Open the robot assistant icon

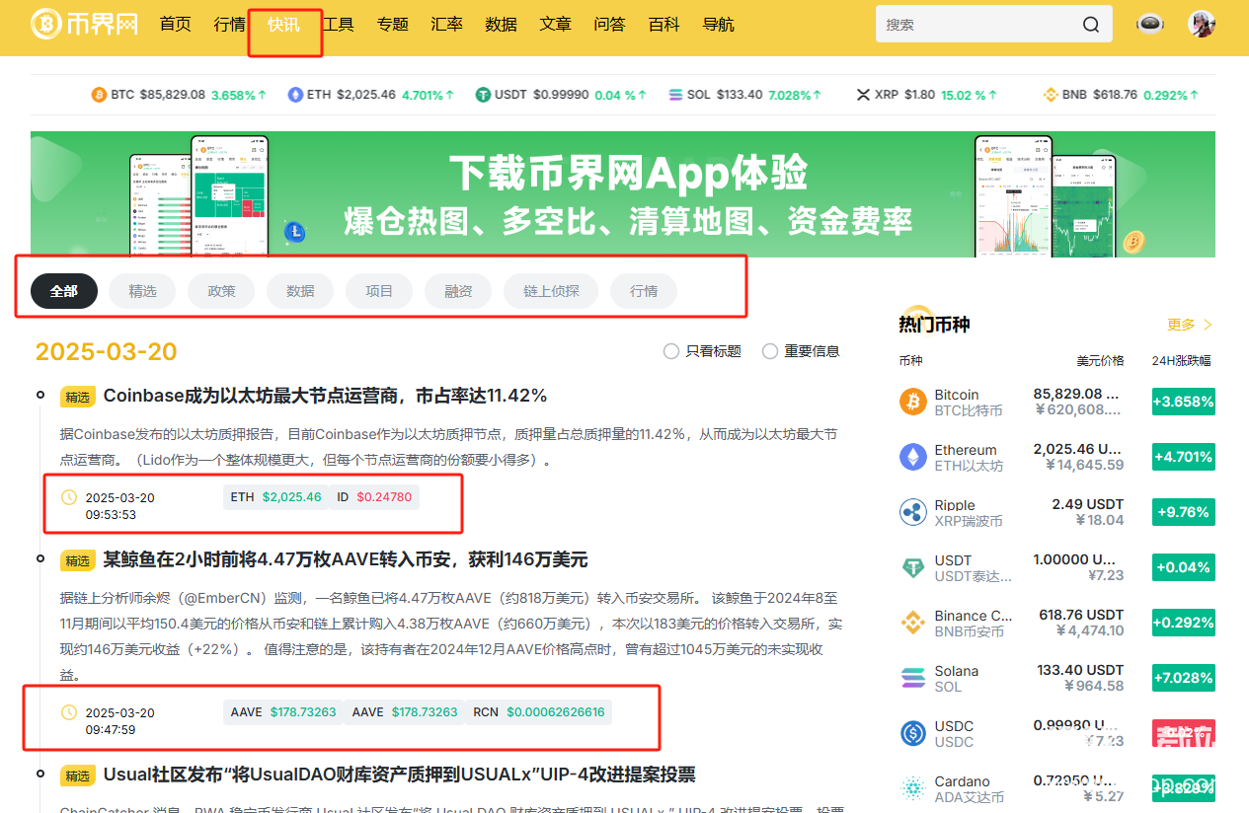pos(1148,25)
